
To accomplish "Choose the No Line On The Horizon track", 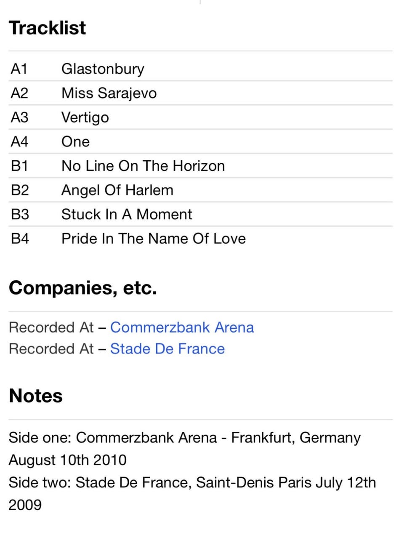I will coord(143,166).
